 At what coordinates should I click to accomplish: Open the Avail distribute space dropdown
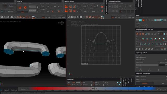158,49
